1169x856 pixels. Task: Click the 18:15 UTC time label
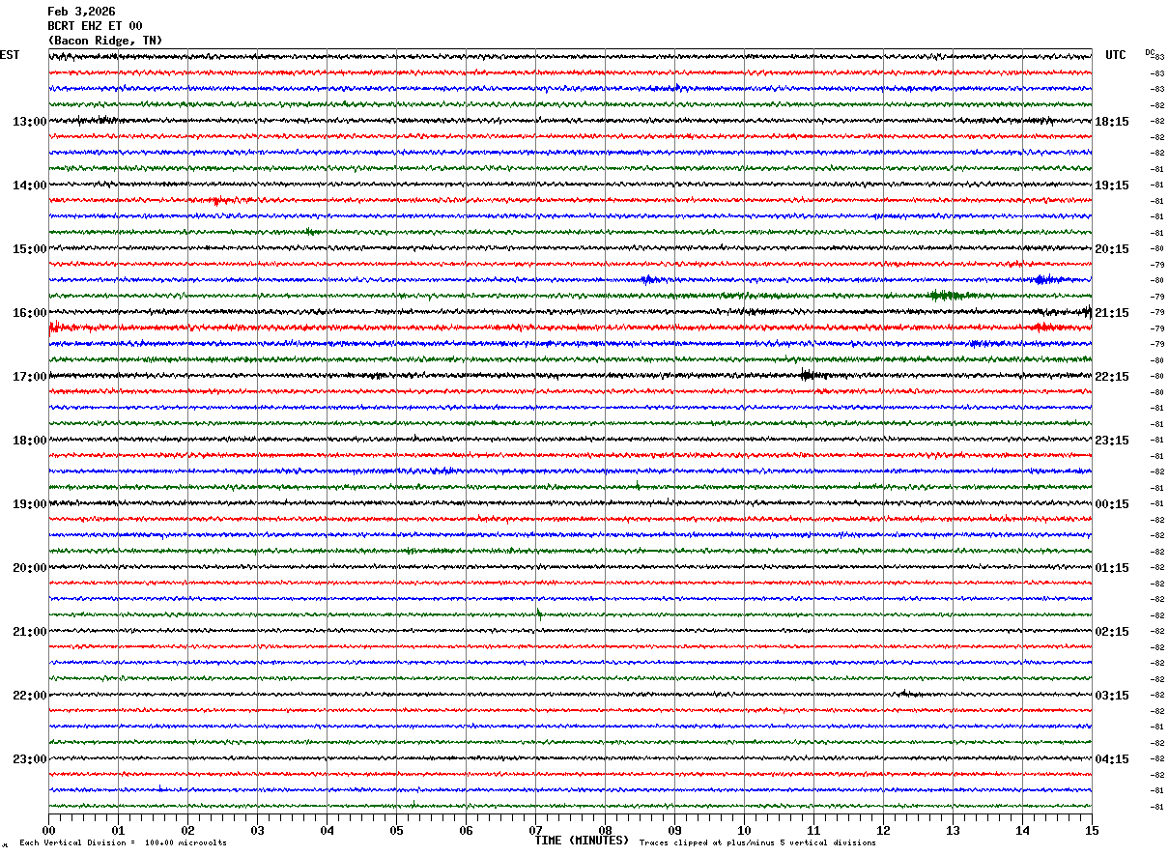(1112, 122)
